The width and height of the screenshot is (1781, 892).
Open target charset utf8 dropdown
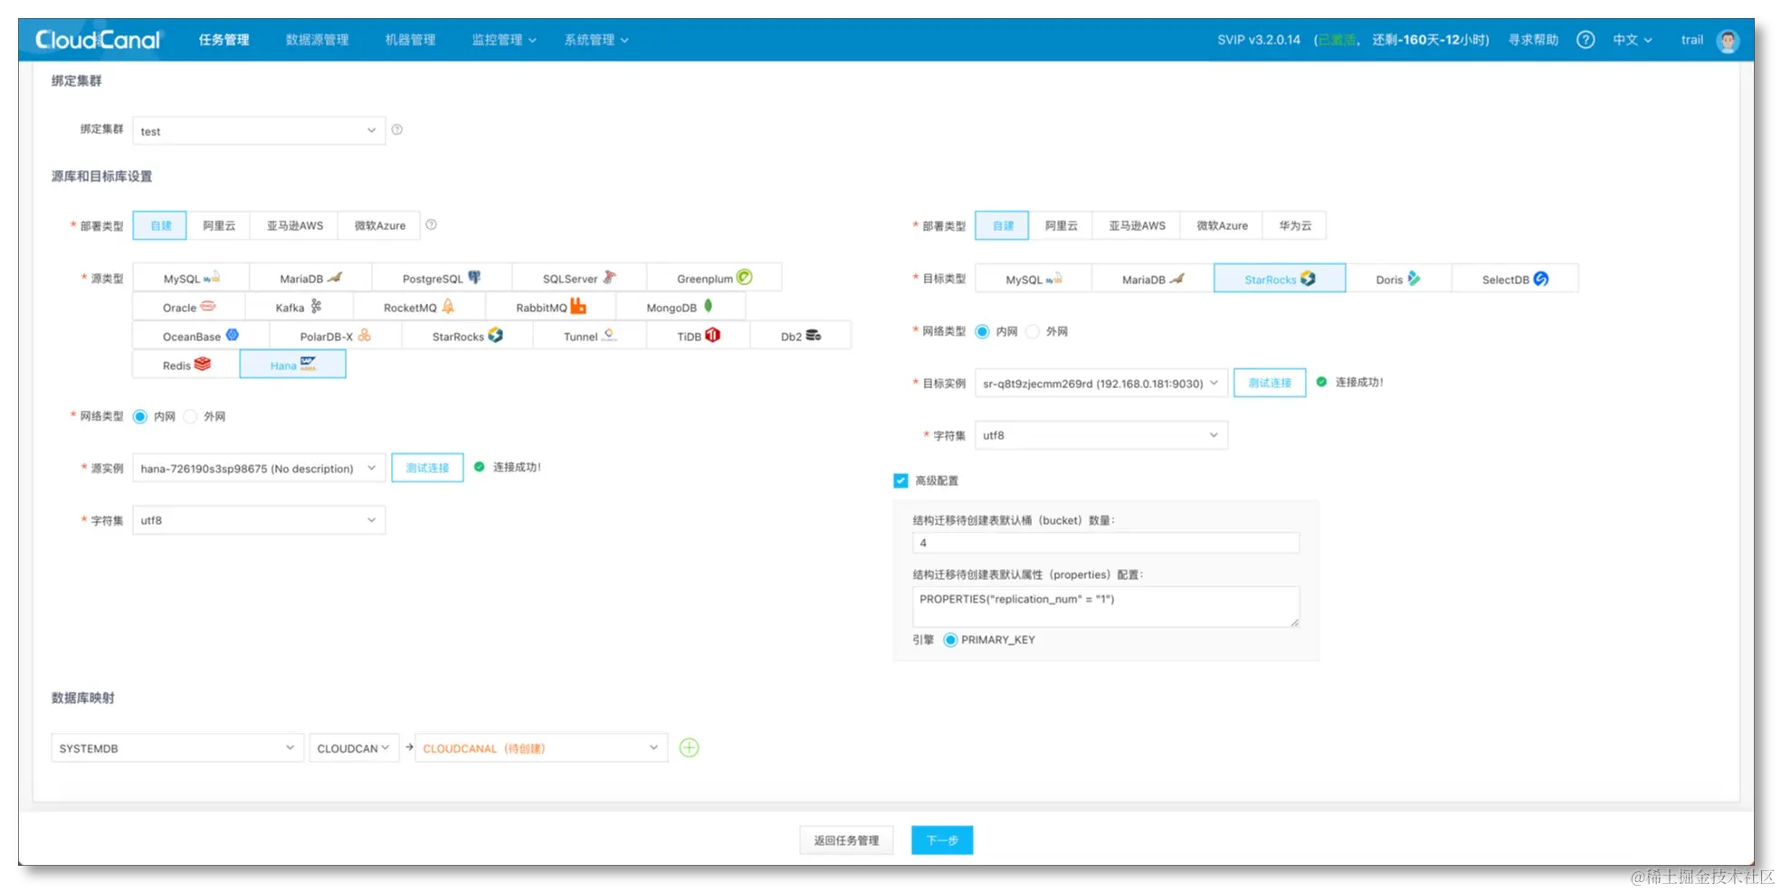click(x=1101, y=435)
